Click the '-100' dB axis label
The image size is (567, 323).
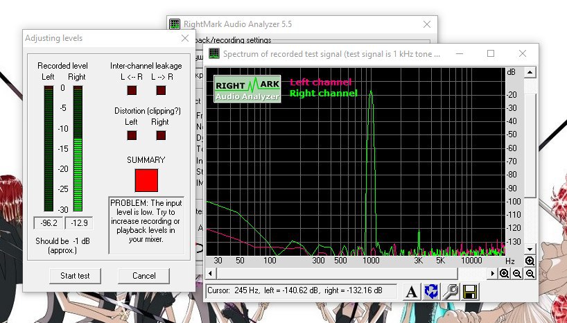(513, 202)
